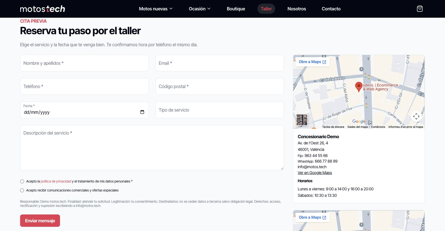This screenshot has width=445, height=231.
Task: Go to the Boutique menu item
Action: pyautogui.click(x=236, y=9)
